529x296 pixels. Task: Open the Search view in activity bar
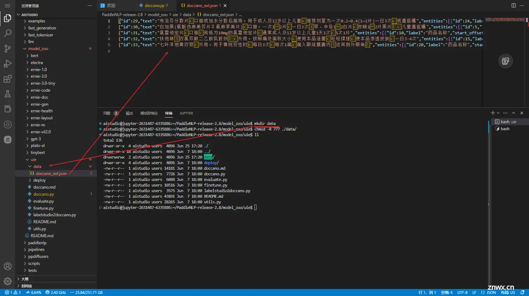(7, 33)
